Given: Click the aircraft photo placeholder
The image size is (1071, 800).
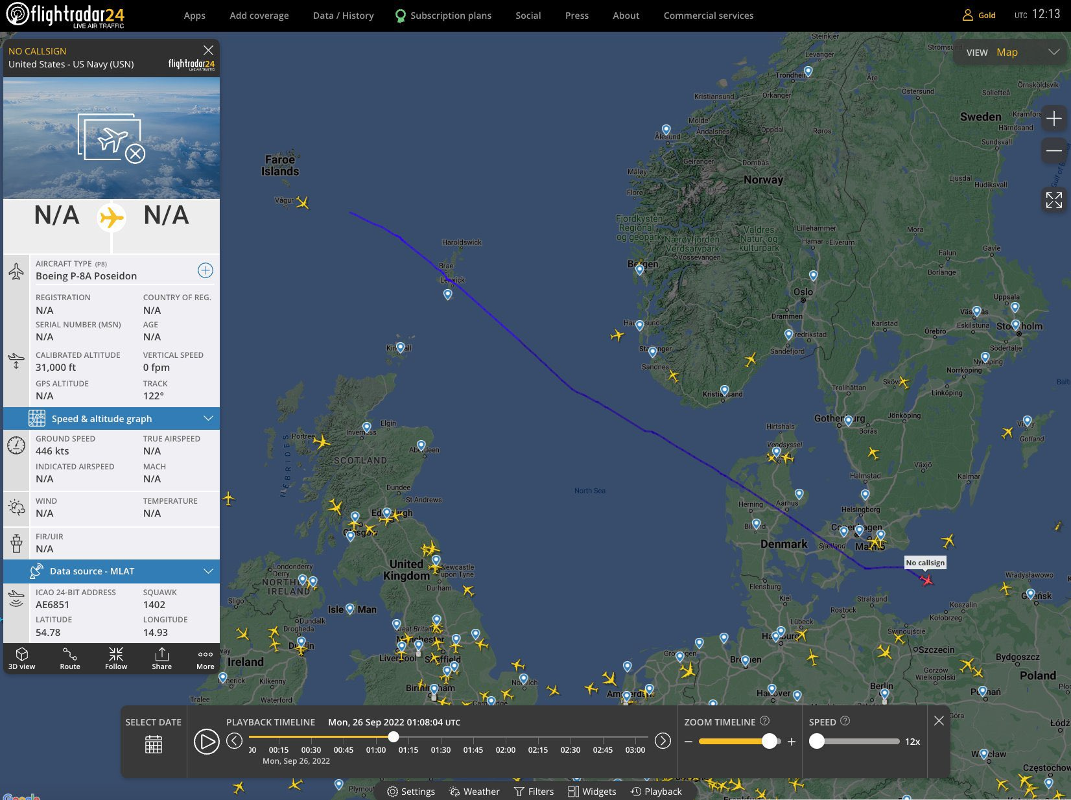Looking at the screenshot, I should pyautogui.click(x=112, y=138).
